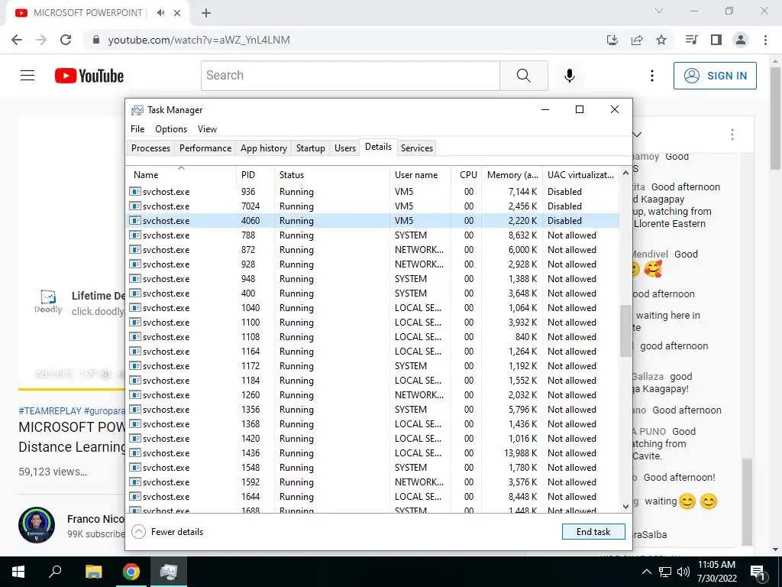Select svchost.exe row with PID 7024
This screenshot has width=782, height=587.
tap(373, 206)
